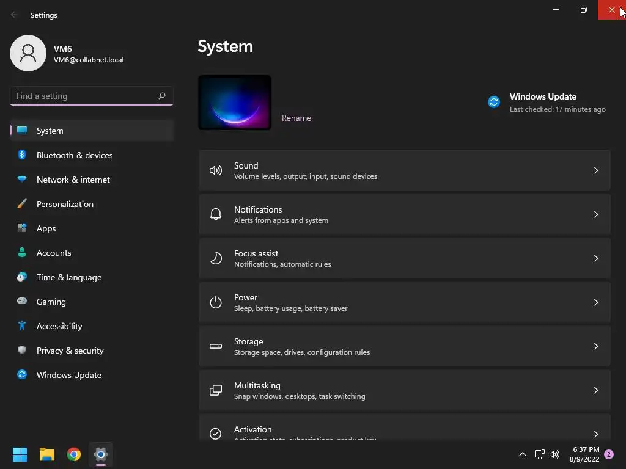626x469 pixels.
Task: Open Time & language settings
Action: pyautogui.click(x=92, y=277)
